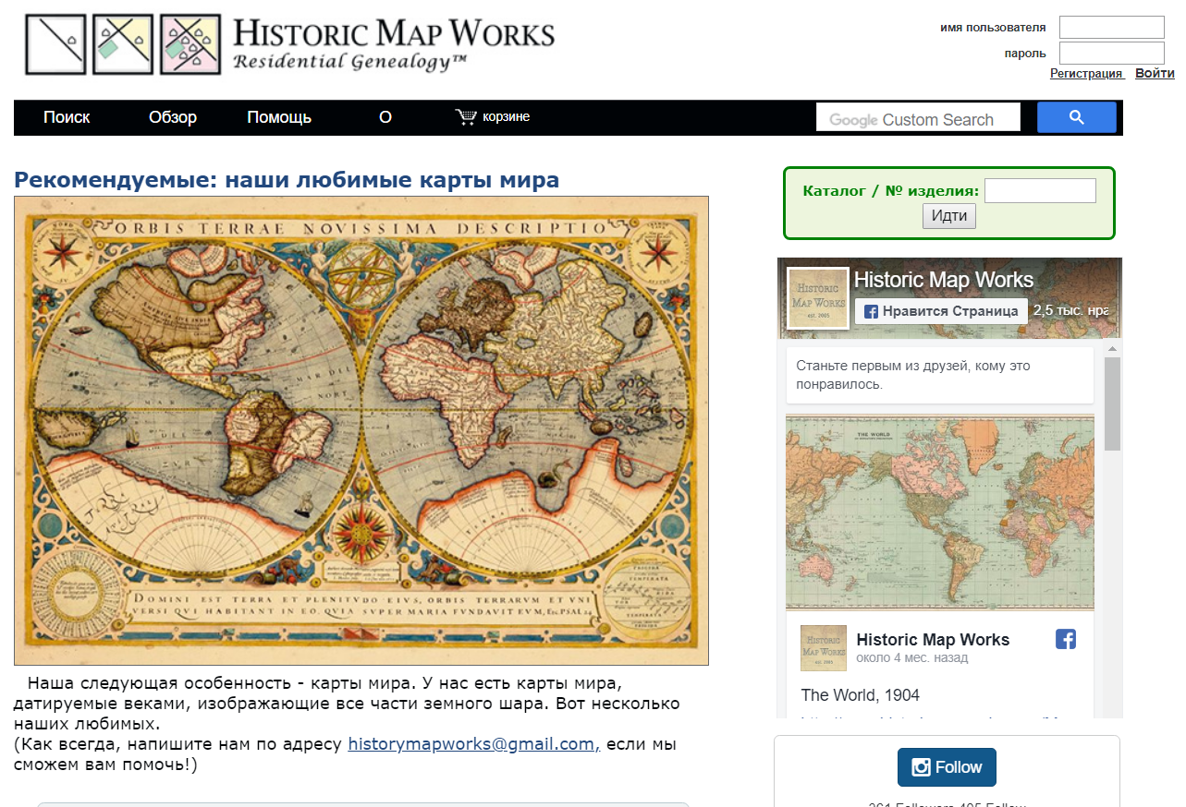Screen dimensions: 1186x807
Task: Open the shopping cart icon "корзине"
Action: click(x=493, y=116)
